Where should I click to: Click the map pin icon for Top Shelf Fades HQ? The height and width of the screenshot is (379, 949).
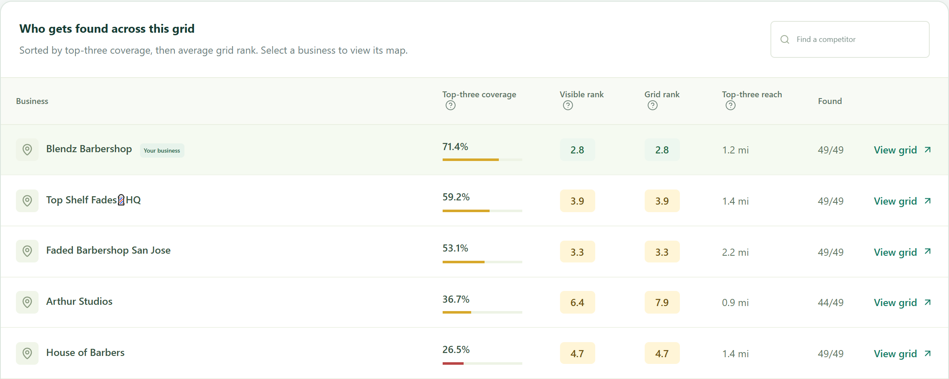[x=27, y=201]
